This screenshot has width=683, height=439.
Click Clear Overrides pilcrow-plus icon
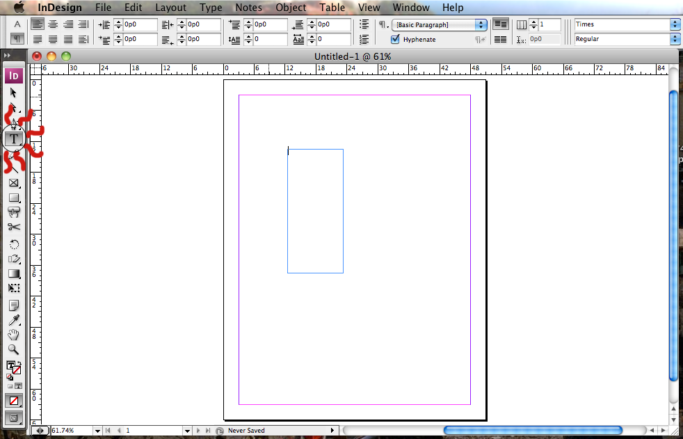coord(480,39)
